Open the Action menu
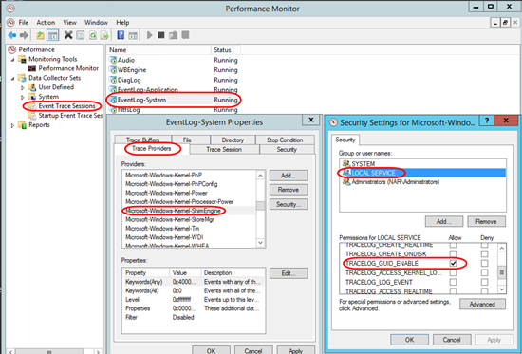522x354 pixels. point(46,23)
